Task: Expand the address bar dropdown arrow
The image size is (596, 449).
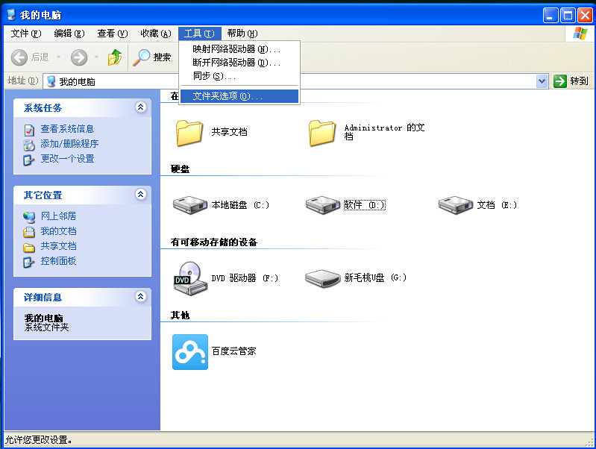Action: click(x=542, y=81)
